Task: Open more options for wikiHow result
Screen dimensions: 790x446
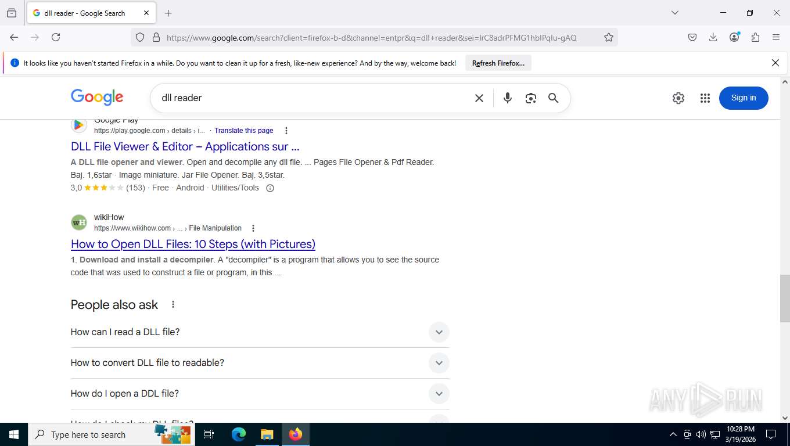Action: [x=253, y=228]
